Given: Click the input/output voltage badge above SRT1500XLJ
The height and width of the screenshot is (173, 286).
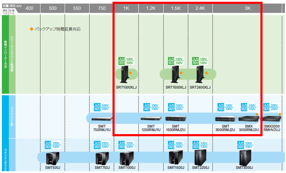Looking at the screenshot, I should [176, 61].
